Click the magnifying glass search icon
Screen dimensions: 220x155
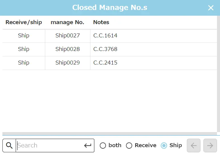(x=9, y=146)
